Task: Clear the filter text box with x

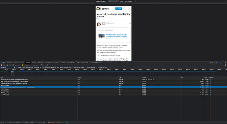Action: (x=14, y=68)
